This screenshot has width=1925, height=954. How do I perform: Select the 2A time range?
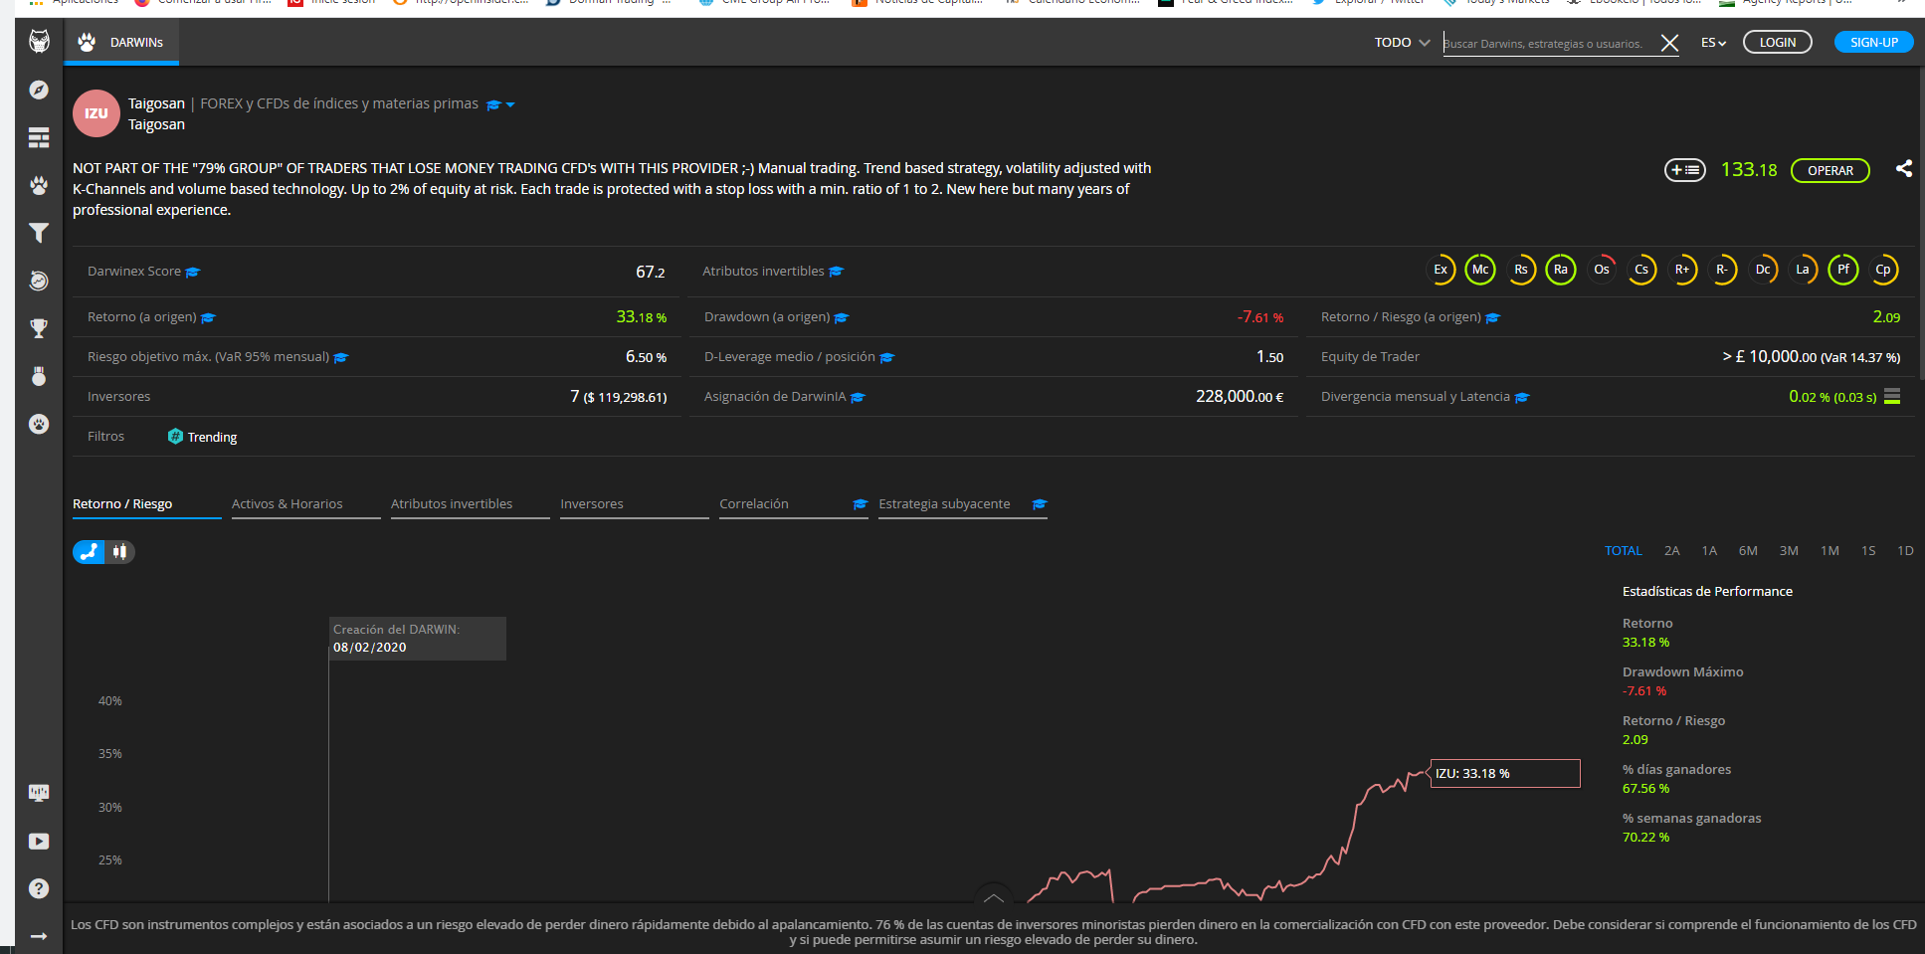[x=1672, y=551]
